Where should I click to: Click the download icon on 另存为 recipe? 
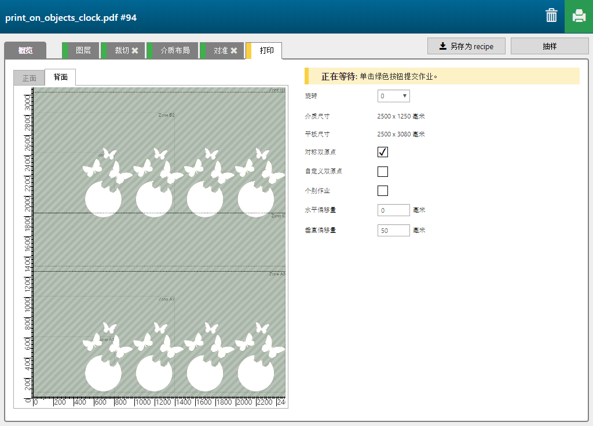click(x=442, y=46)
